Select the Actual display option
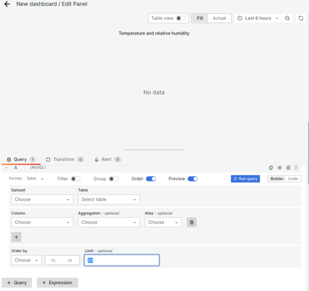 (x=219, y=18)
